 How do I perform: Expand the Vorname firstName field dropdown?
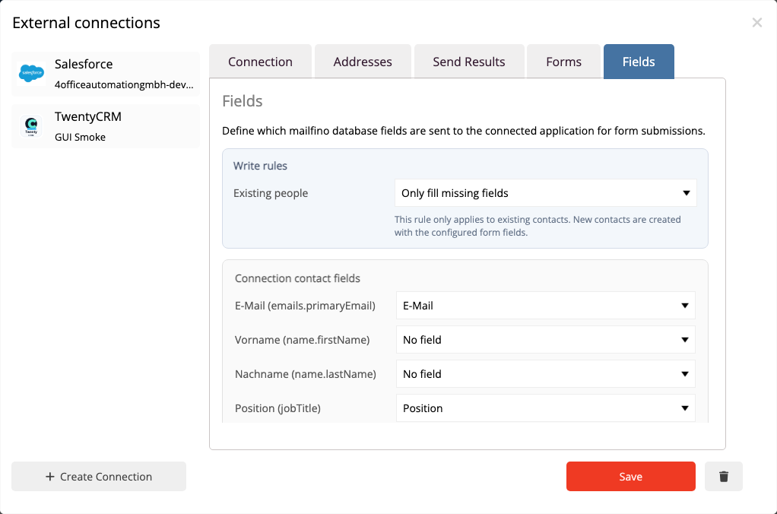pos(546,340)
